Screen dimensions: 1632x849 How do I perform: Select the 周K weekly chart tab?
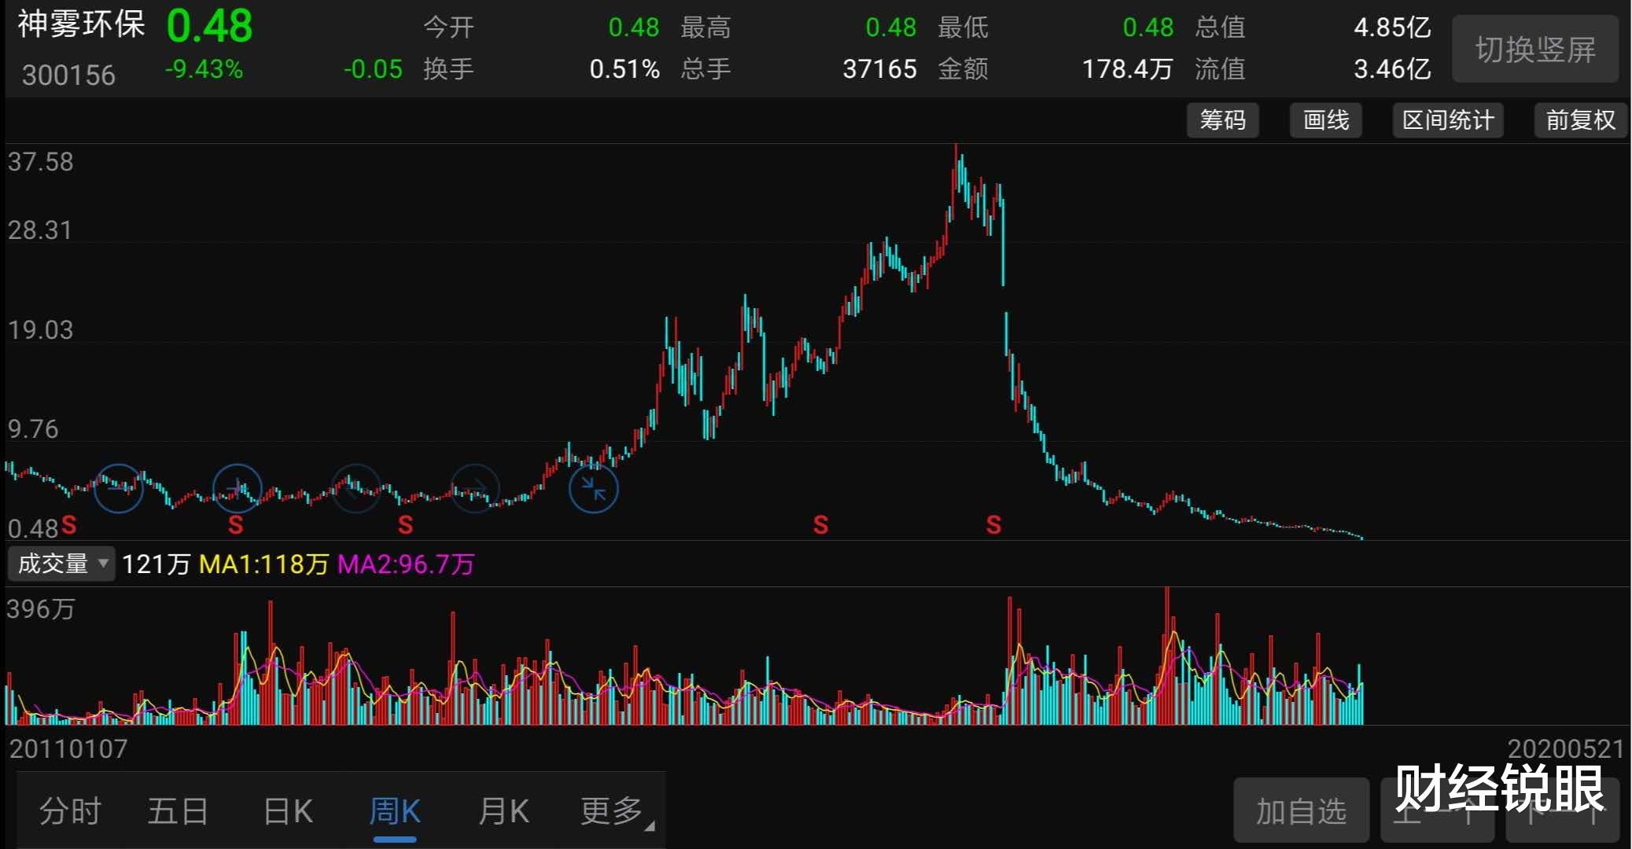coord(395,811)
